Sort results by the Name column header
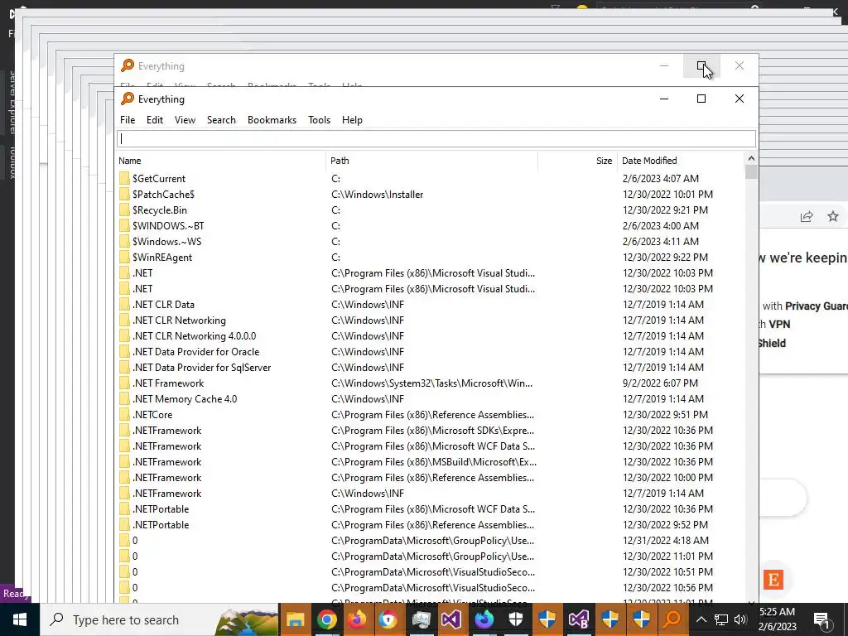 (x=222, y=161)
